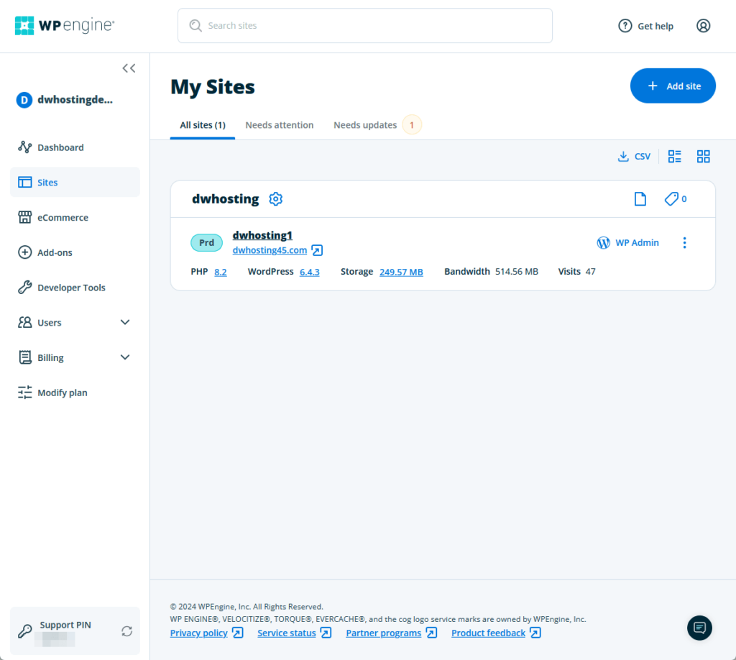Open Modify plan in sidebar
This screenshot has width=736, height=660.
coord(75,393)
